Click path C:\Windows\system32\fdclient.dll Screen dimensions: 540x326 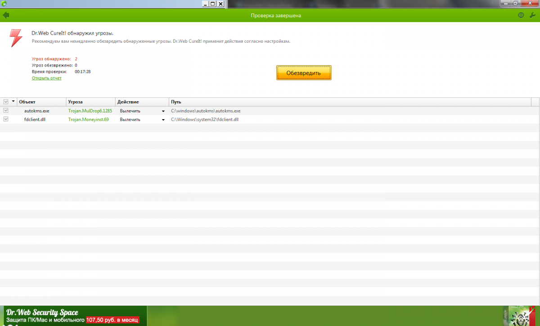tap(205, 120)
